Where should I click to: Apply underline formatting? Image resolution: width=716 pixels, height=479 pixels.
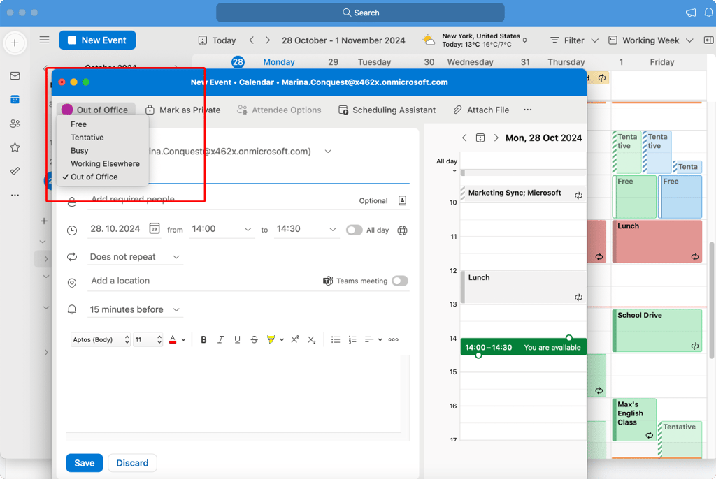(x=238, y=339)
